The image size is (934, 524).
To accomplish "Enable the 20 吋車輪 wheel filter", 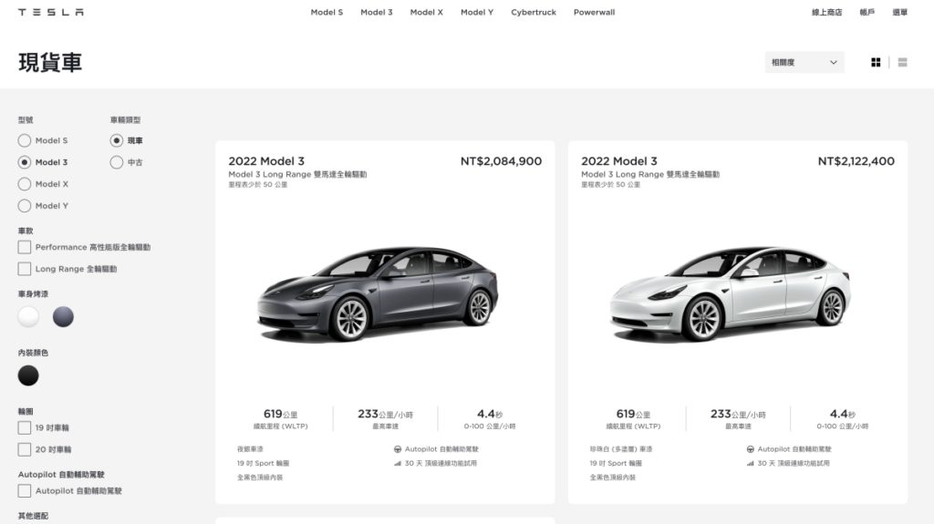I will point(25,449).
